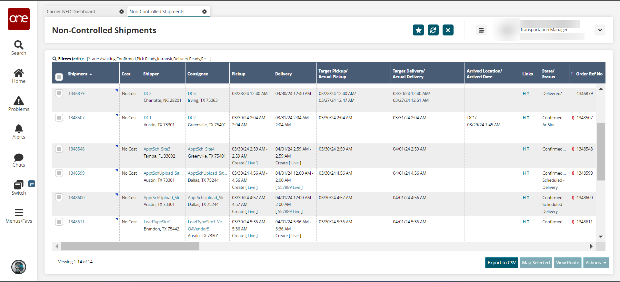Check the box for shipment 1348611
Viewport: 620px width, 282px height.
click(59, 222)
